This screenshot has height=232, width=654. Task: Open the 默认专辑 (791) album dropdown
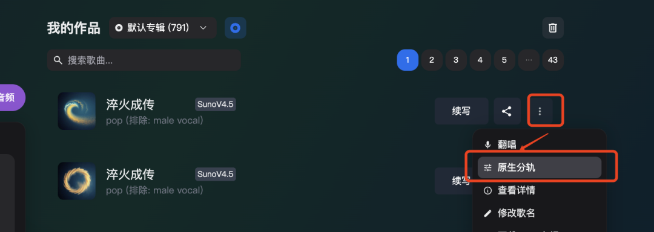coord(163,28)
